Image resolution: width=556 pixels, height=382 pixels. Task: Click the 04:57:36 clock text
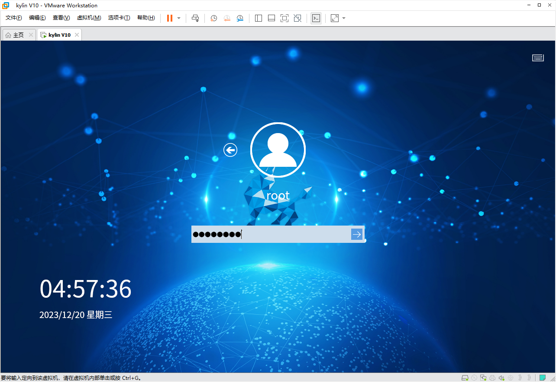[x=86, y=289]
